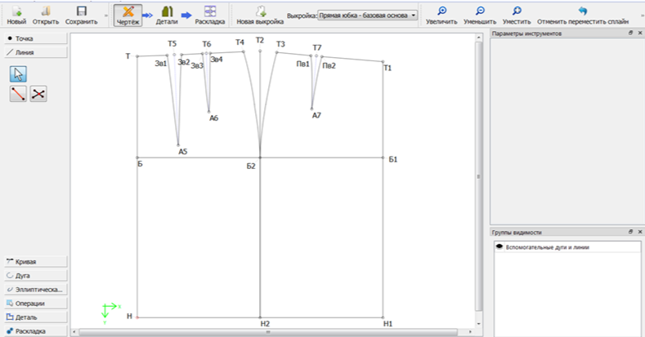The height and width of the screenshot is (337, 645).
Task: Select point А7 on the drawing
Action: 311,109
